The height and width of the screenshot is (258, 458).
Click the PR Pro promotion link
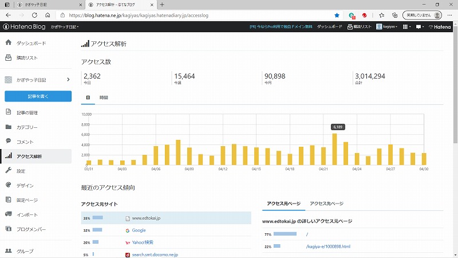tap(281, 26)
